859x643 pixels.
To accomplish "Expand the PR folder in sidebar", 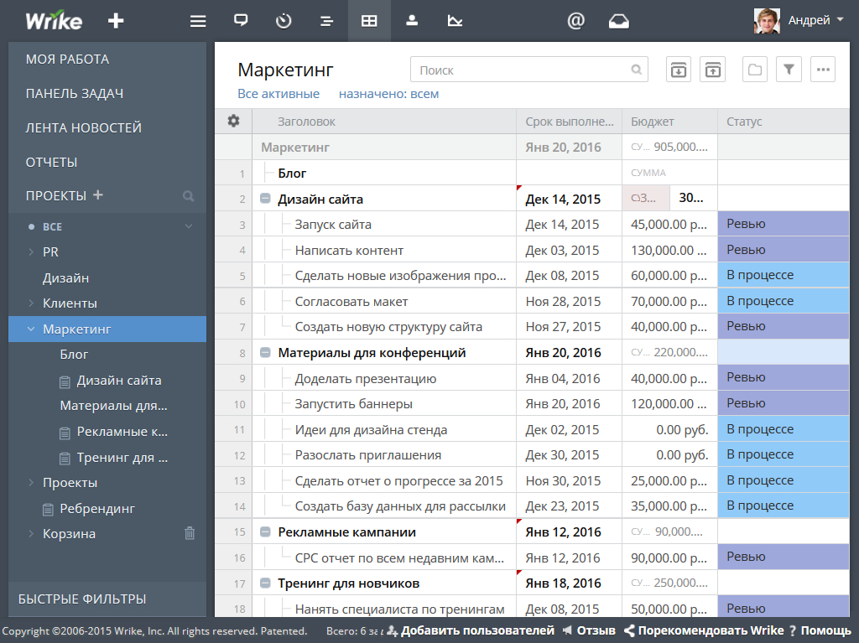I will [x=31, y=252].
